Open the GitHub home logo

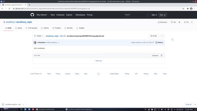coord(32,15)
